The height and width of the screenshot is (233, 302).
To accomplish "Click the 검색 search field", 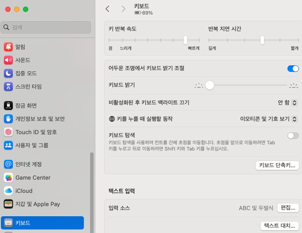I will pyautogui.click(x=45, y=27).
